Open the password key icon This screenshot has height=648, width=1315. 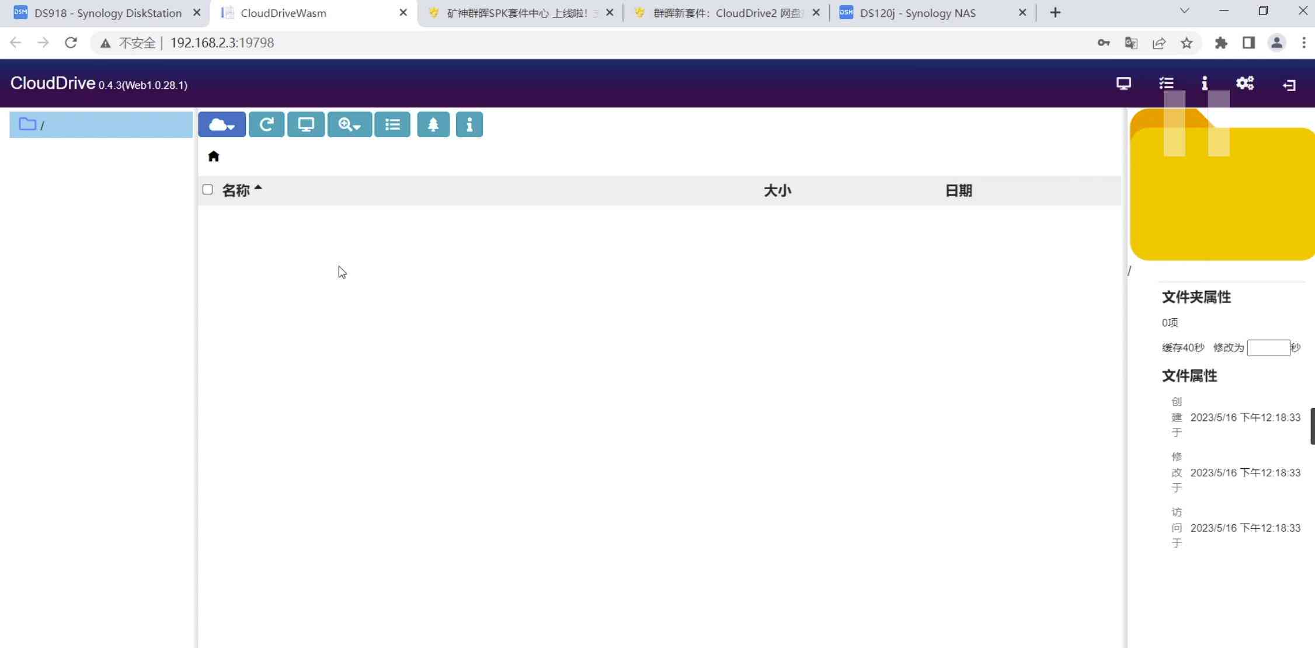click(x=1103, y=43)
